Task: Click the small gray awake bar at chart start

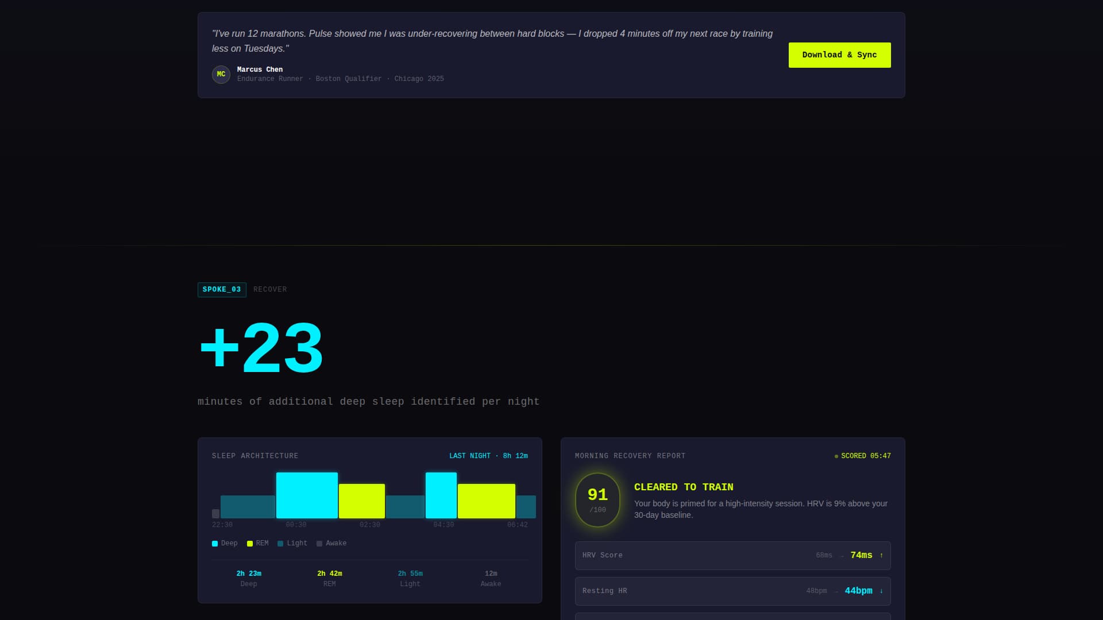Action: [x=215, y=514]
